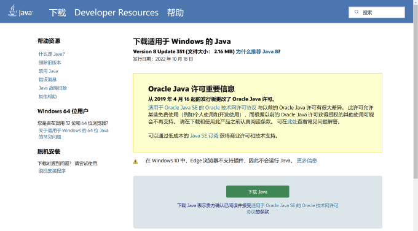Open the 帮助 menu in header
Image resolution: width=418 pixels, height=231 pixels.
point(175,12)
